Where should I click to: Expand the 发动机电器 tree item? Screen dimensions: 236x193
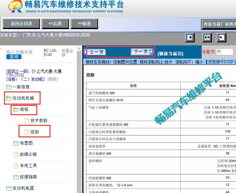click(x=23, y=188)
